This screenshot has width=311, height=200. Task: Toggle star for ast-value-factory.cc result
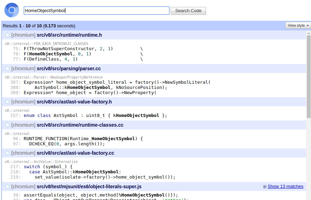click(7, 153)
